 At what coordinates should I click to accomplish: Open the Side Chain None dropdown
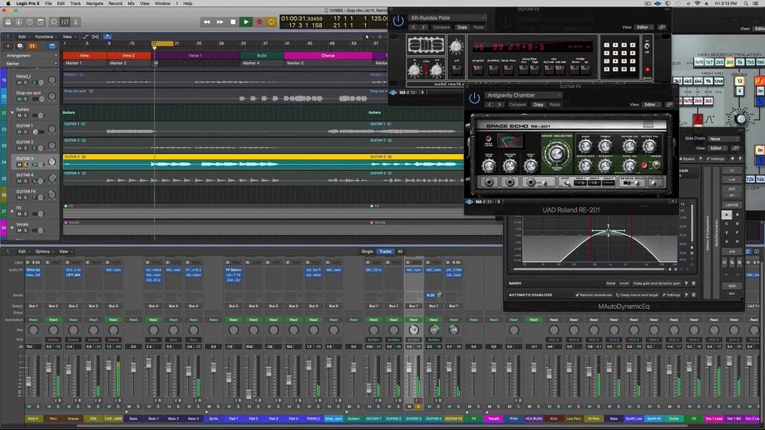point(724,139)
